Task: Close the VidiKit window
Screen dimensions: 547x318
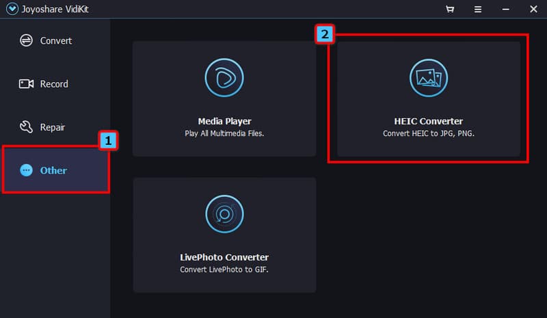Action: 533,9
